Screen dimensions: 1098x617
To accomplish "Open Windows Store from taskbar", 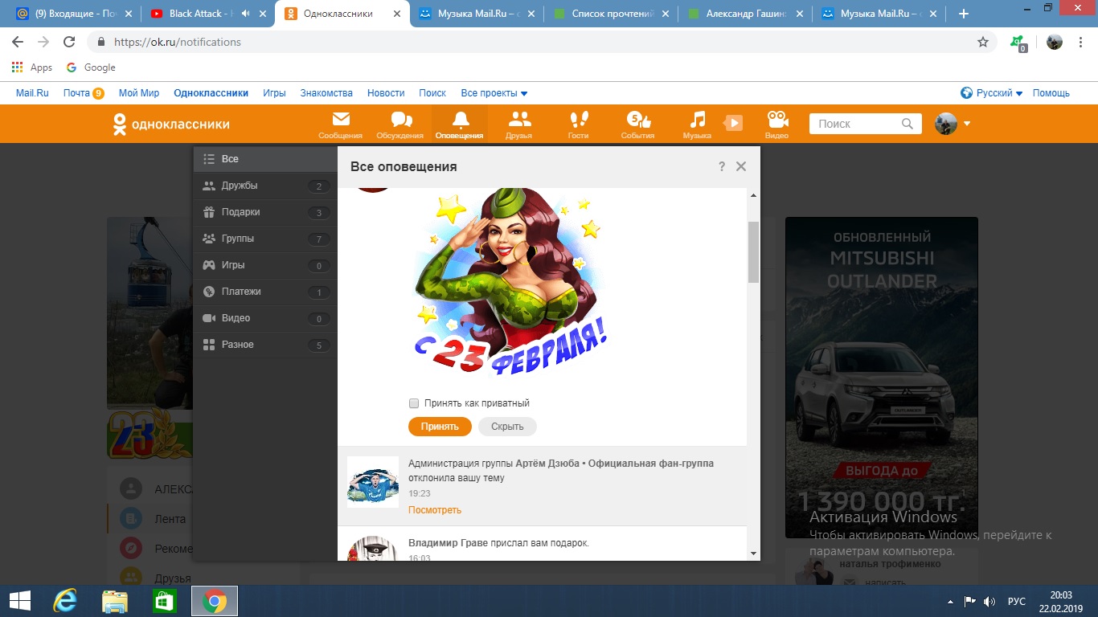I will (x=164, y=601).
